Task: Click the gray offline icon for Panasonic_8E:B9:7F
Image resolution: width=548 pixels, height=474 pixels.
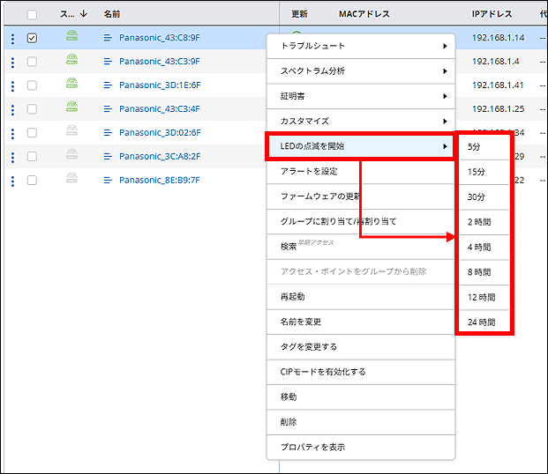Action: coord(71,180)
